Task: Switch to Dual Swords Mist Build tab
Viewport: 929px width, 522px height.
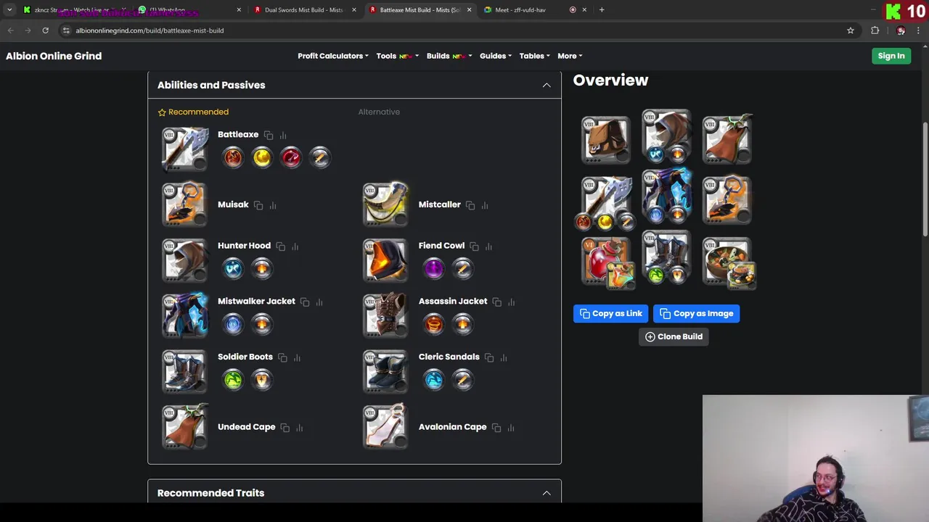Action: 305,9
